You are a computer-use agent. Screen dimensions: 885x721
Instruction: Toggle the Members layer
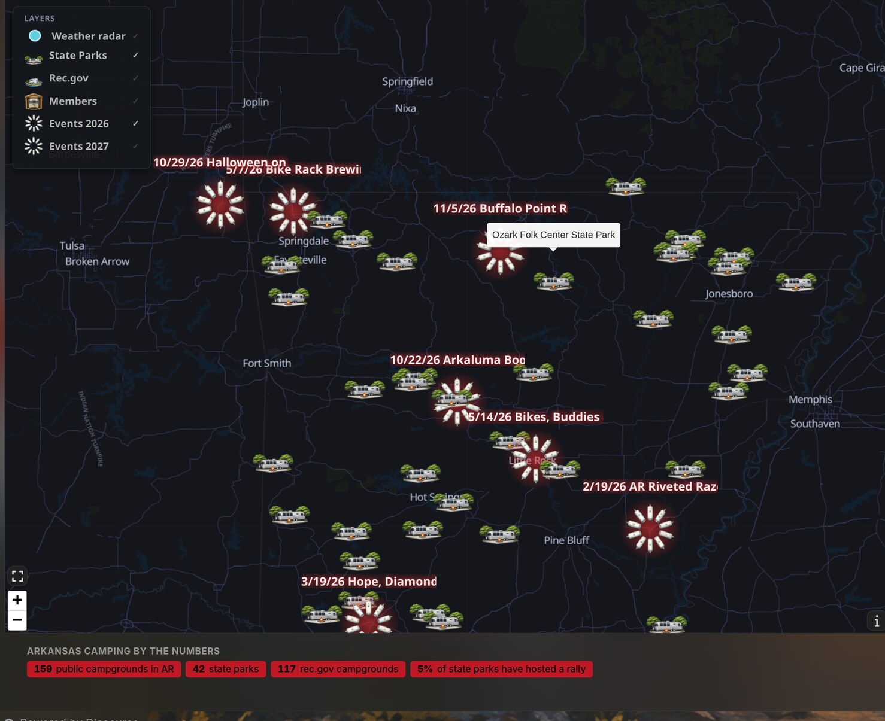(x=81, y=101)
